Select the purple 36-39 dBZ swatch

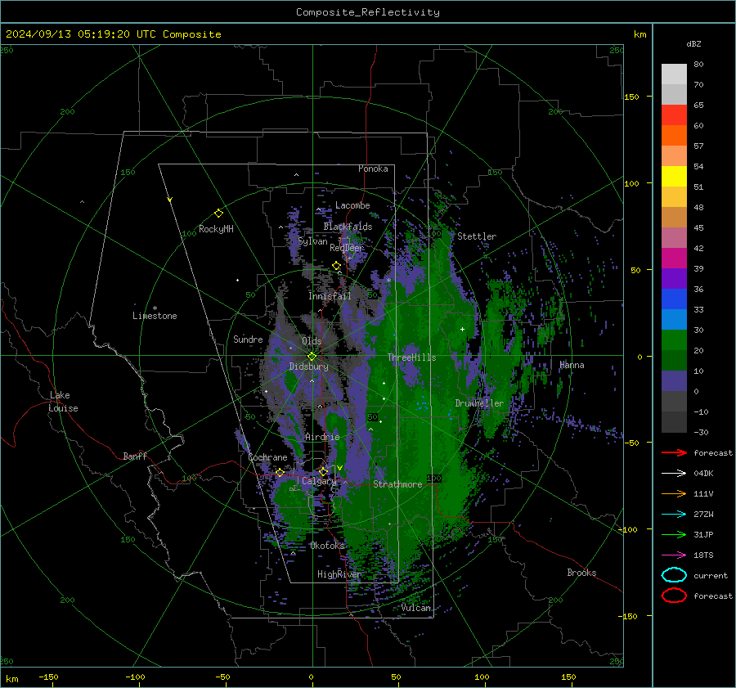point(674,278)
